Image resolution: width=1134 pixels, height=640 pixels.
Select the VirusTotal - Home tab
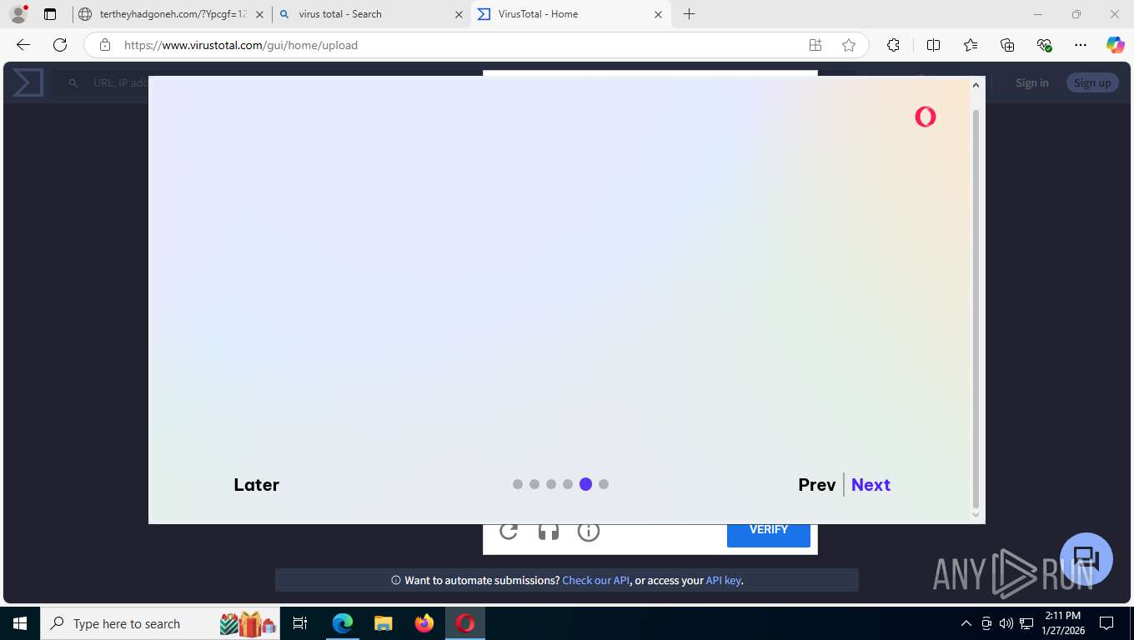[x=571, y=14]
